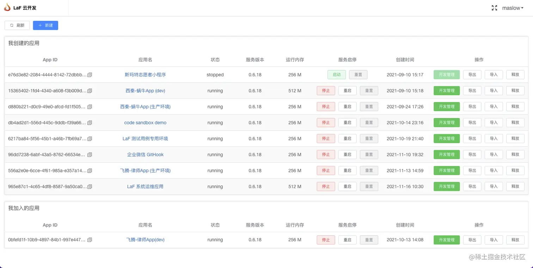Import into 企业微信 GitHook app
Image resolution: width=533 pixels, height=268 pixels.
coord(494,155)
